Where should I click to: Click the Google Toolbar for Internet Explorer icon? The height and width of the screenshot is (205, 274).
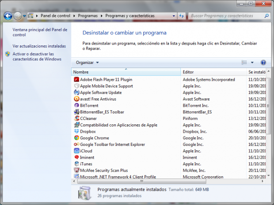pyautogui.click(x=76, y=144)
